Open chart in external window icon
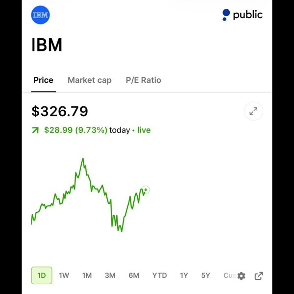Image resolution: width=294 pixels, height=294 pixels. click(x=259, y=276)
